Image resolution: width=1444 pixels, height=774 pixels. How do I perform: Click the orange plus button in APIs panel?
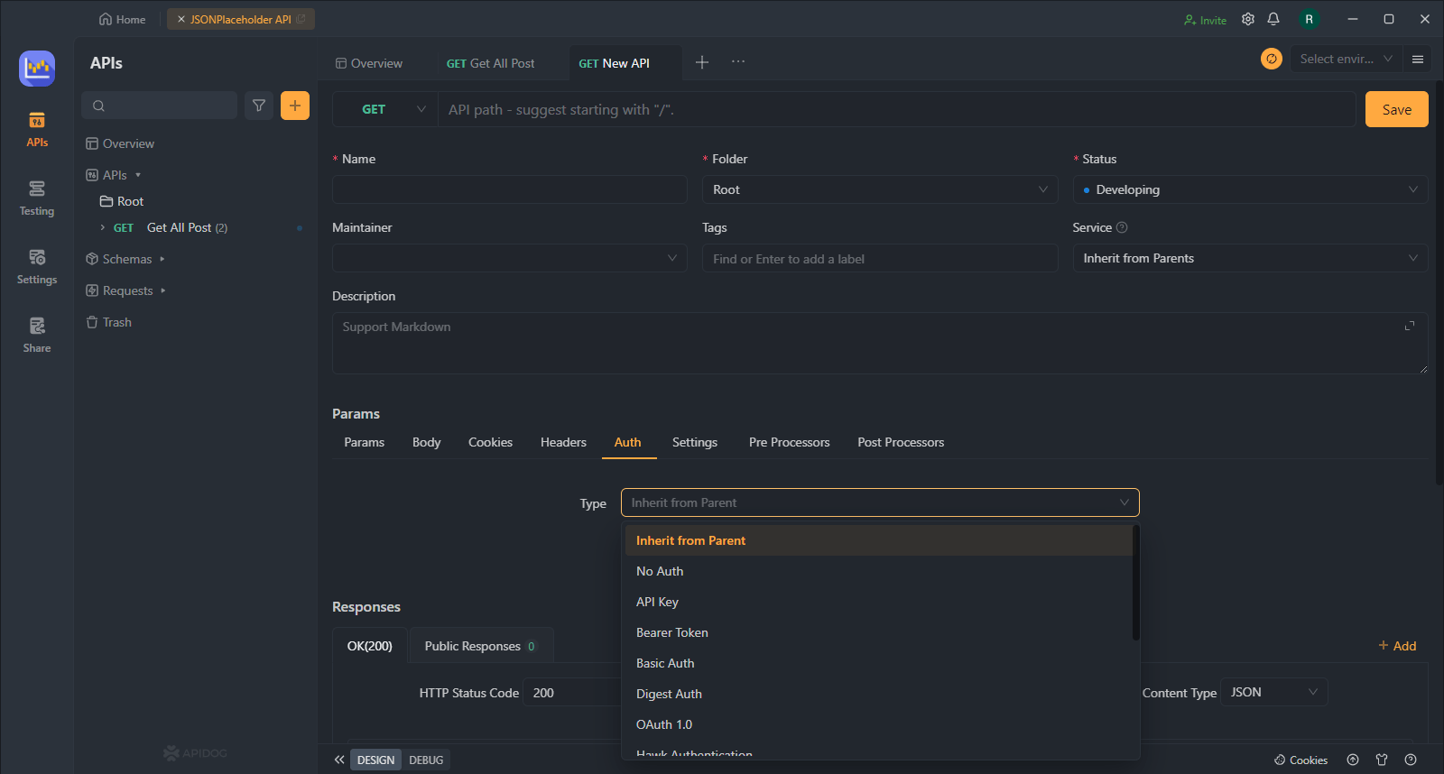point(295,106)
